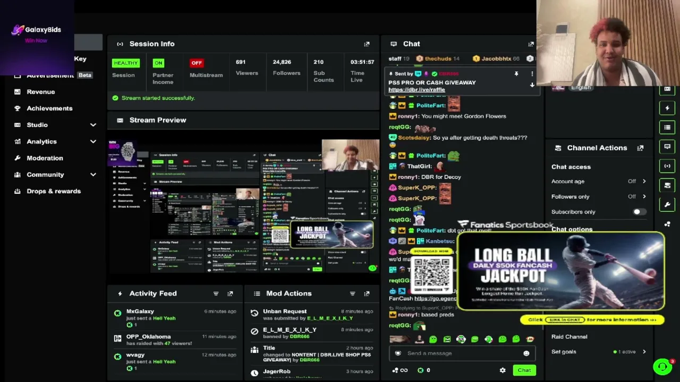The image size is (680, 382).
Task: Click the Session Info broadcast icon
Action: 120,44
